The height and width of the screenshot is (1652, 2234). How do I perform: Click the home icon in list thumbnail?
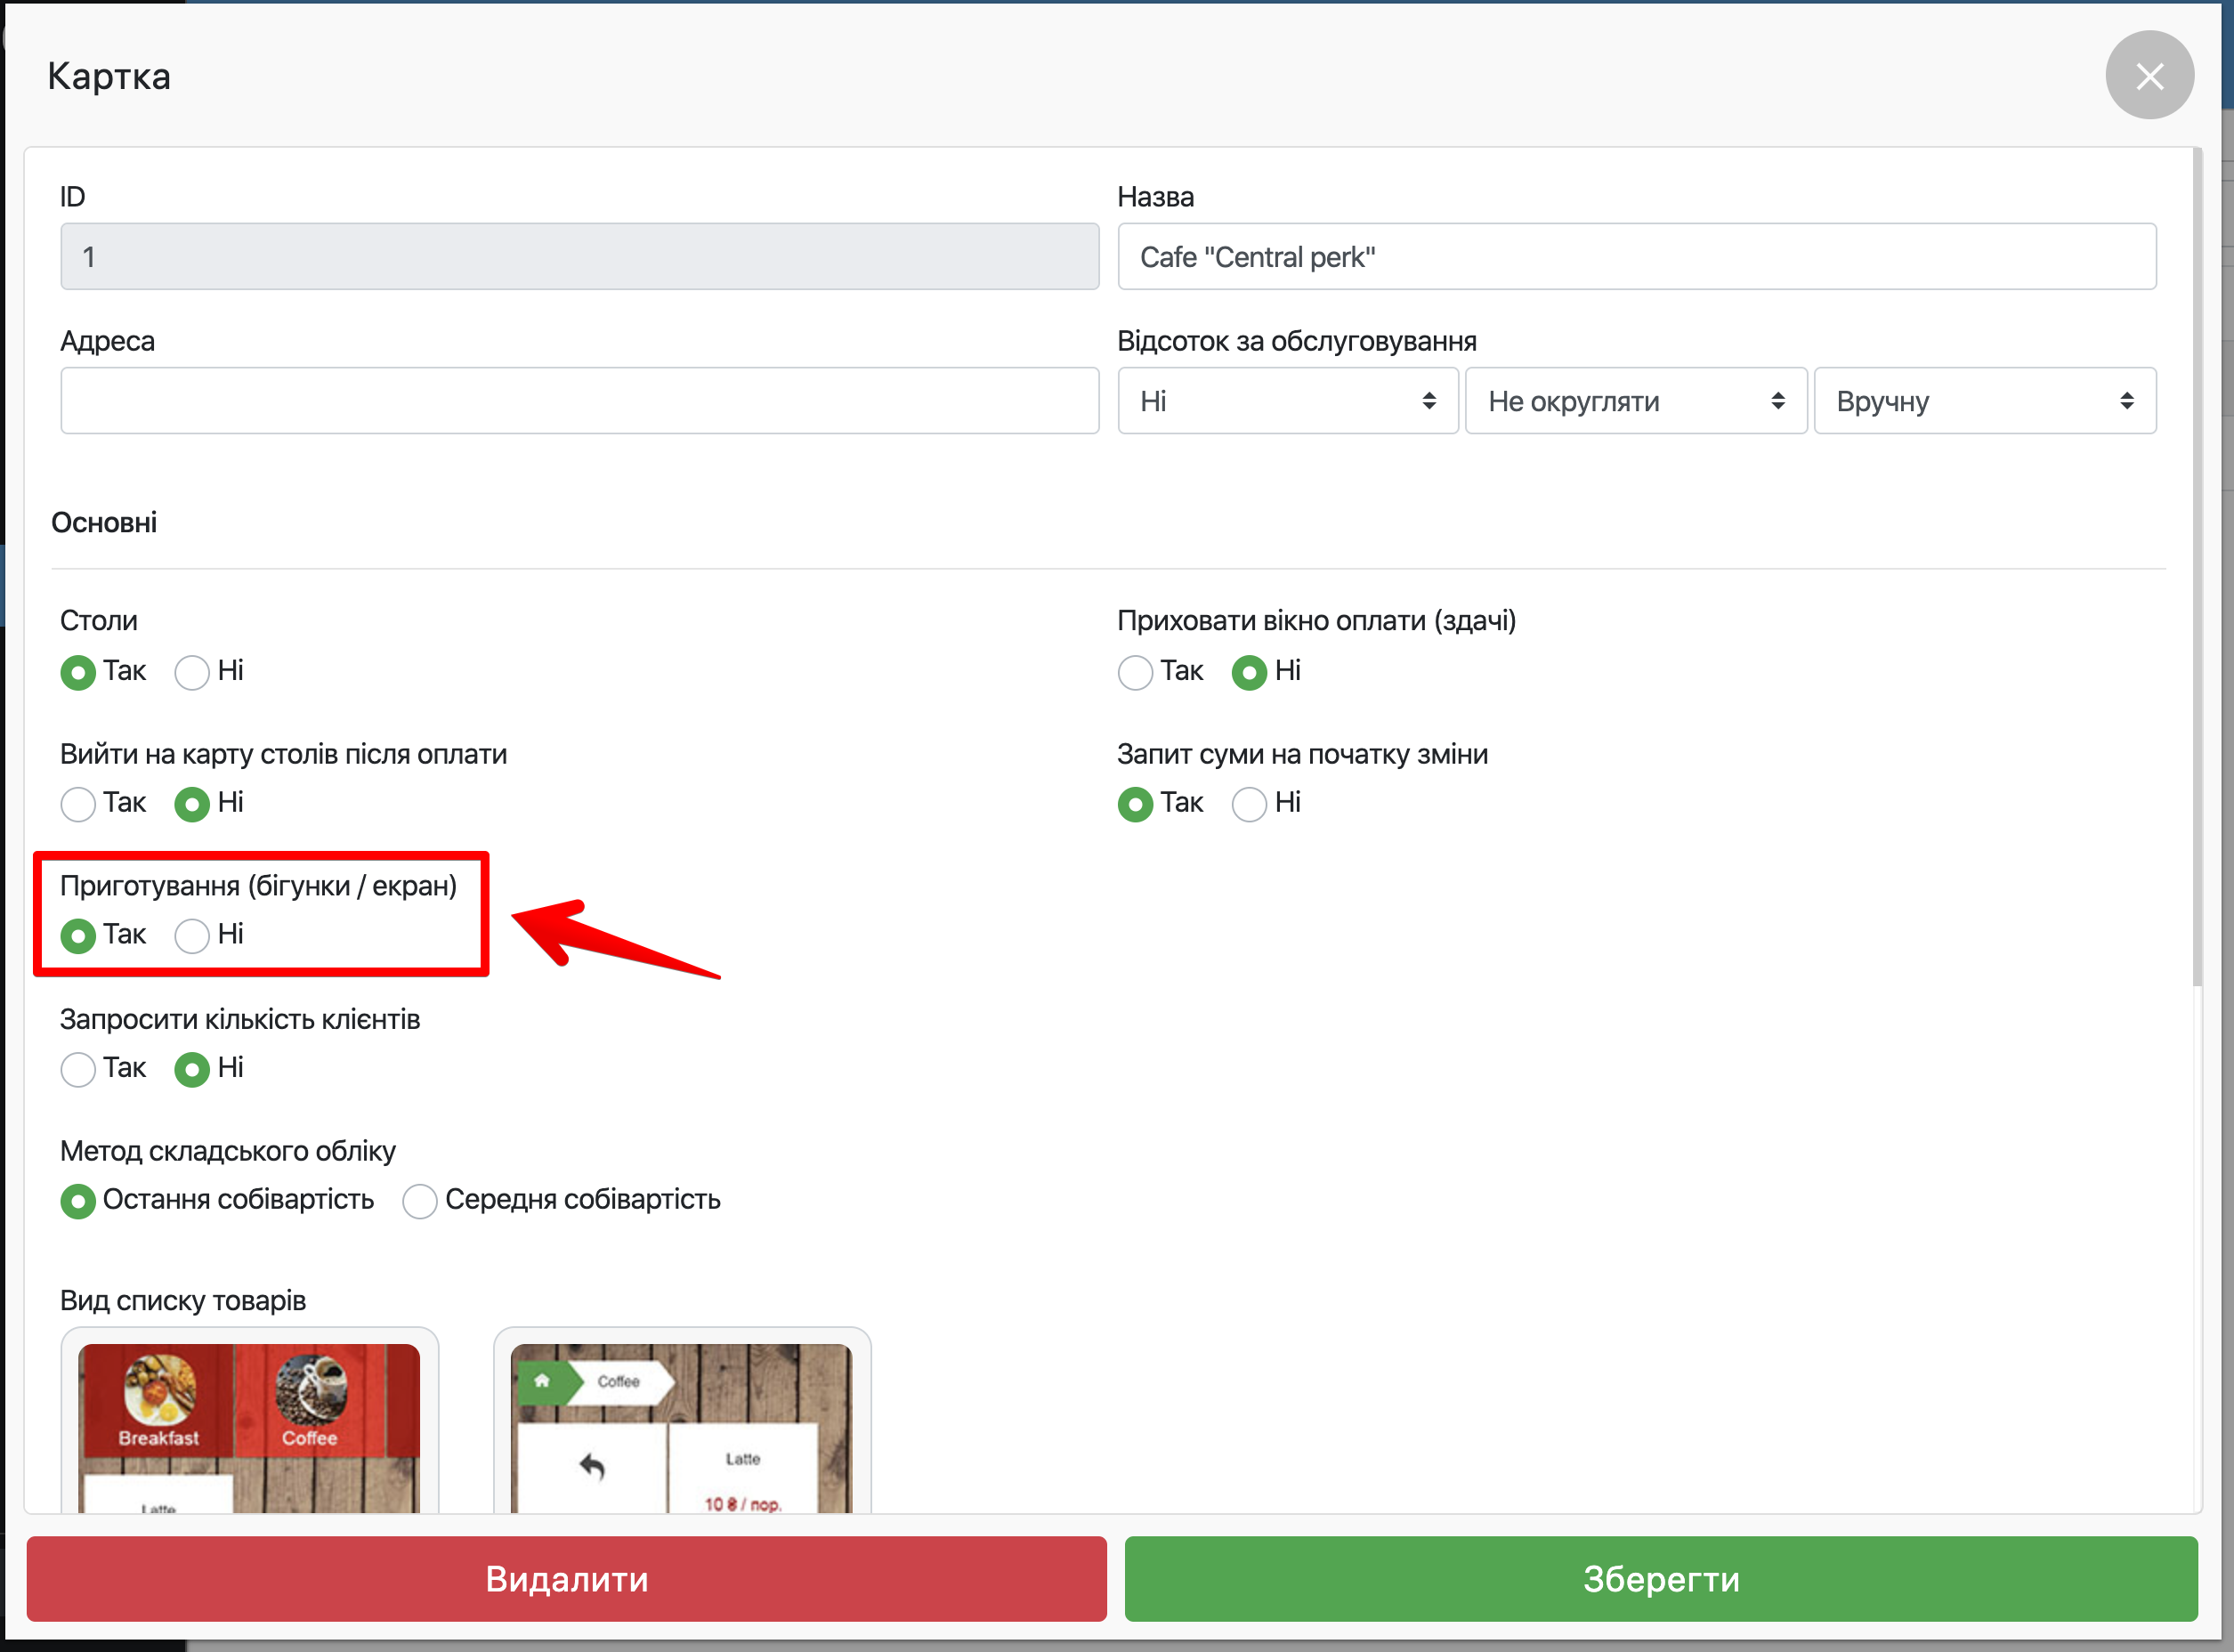pos(541,1381)
